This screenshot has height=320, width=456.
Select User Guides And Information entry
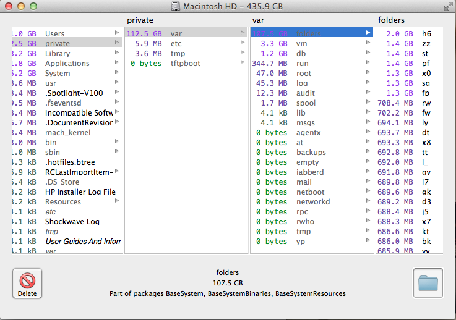[67, 241]
